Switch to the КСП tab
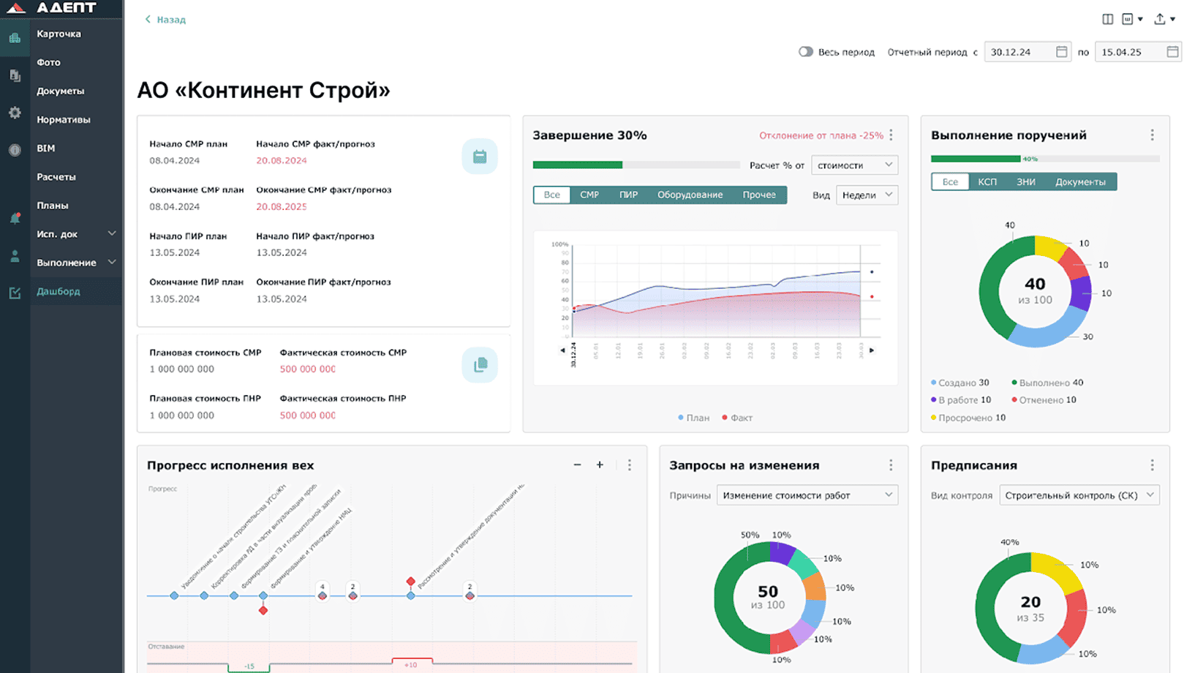Screen dimensions: 1195x673 pos(987,182)
